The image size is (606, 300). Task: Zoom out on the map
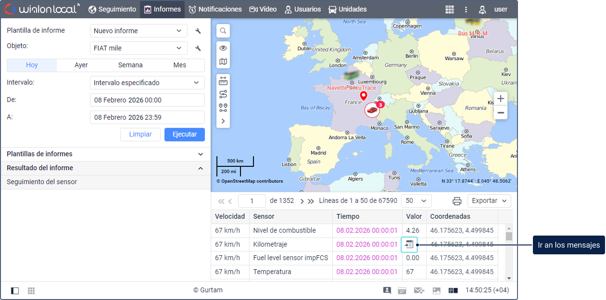(501, 113)
